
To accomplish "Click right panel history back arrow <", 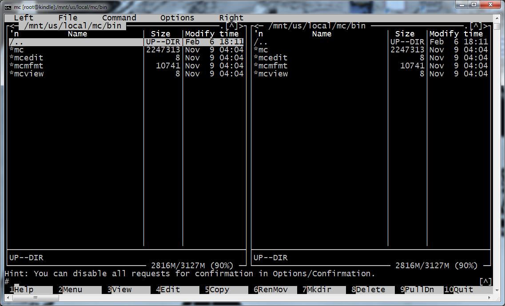I will (256, 26).
